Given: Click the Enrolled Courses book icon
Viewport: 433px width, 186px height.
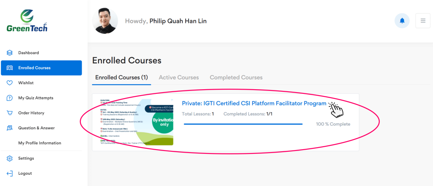Looking at the screenshot, I should pyautogui.click(x=10, y=68).
